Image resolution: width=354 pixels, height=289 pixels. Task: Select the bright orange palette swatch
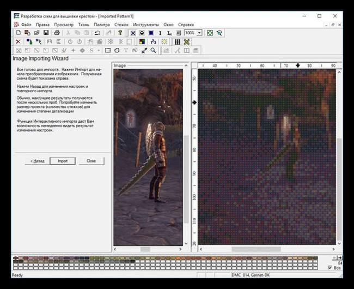pos(178,258)
